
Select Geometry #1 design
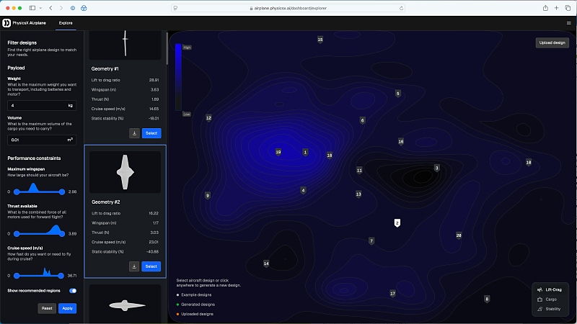(x=151, y=133)
